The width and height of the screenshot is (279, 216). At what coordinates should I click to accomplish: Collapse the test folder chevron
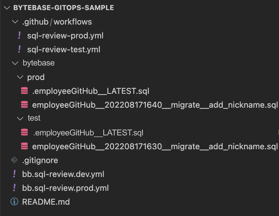(20, 118)
